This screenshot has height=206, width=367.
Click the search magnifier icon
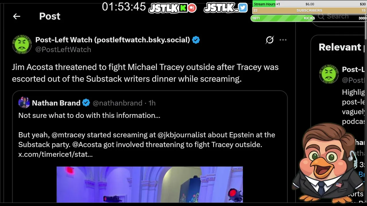[x=321, y=17]
